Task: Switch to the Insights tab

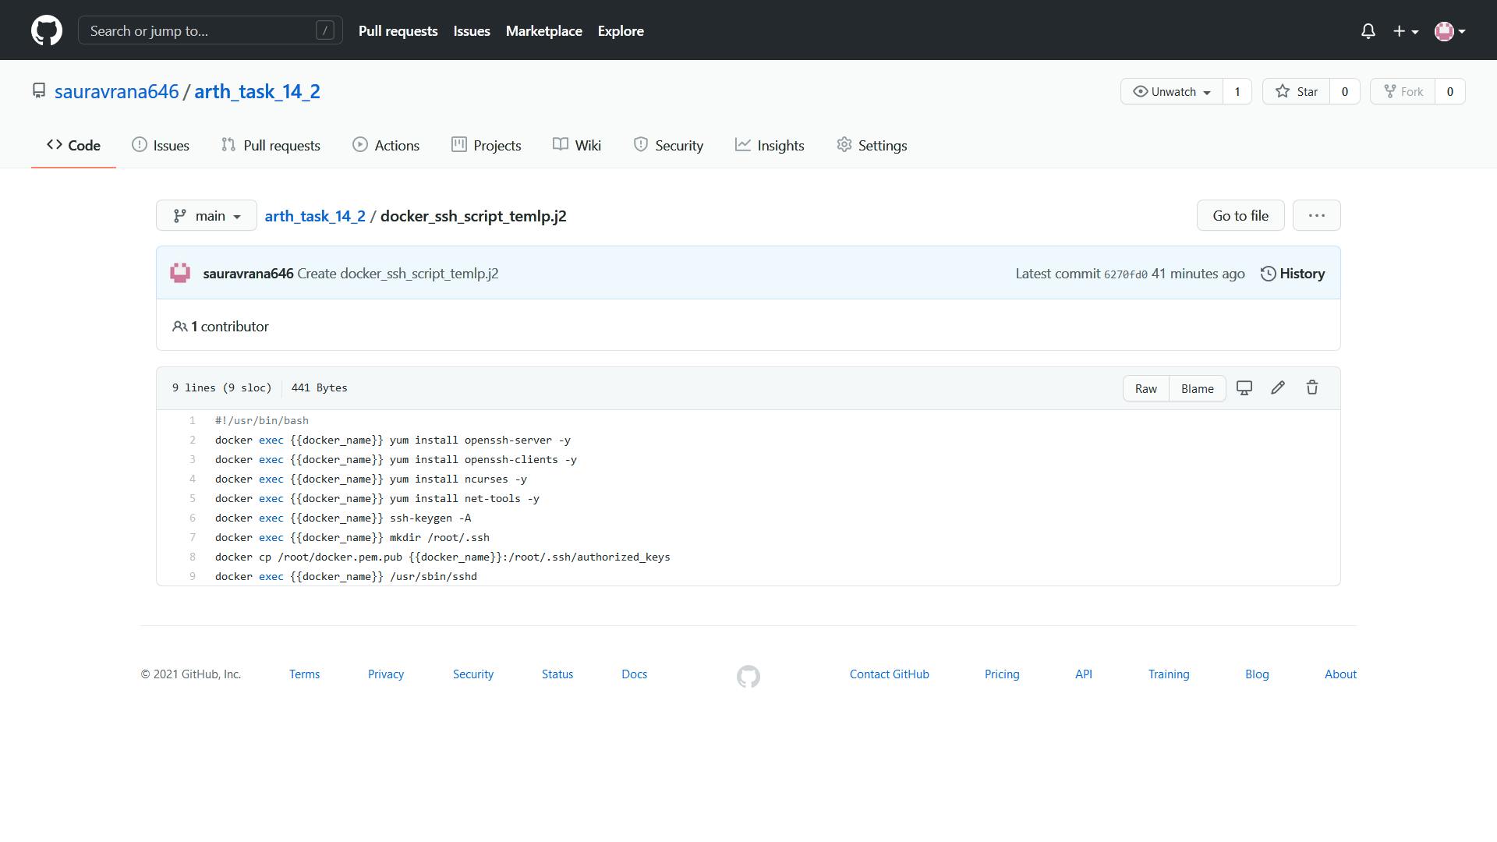Action: (x=770, y=145)
